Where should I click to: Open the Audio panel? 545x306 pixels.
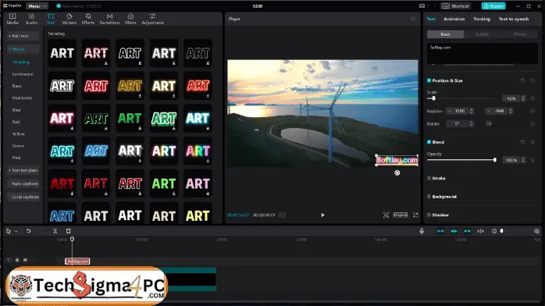click(x=31, y=19)
